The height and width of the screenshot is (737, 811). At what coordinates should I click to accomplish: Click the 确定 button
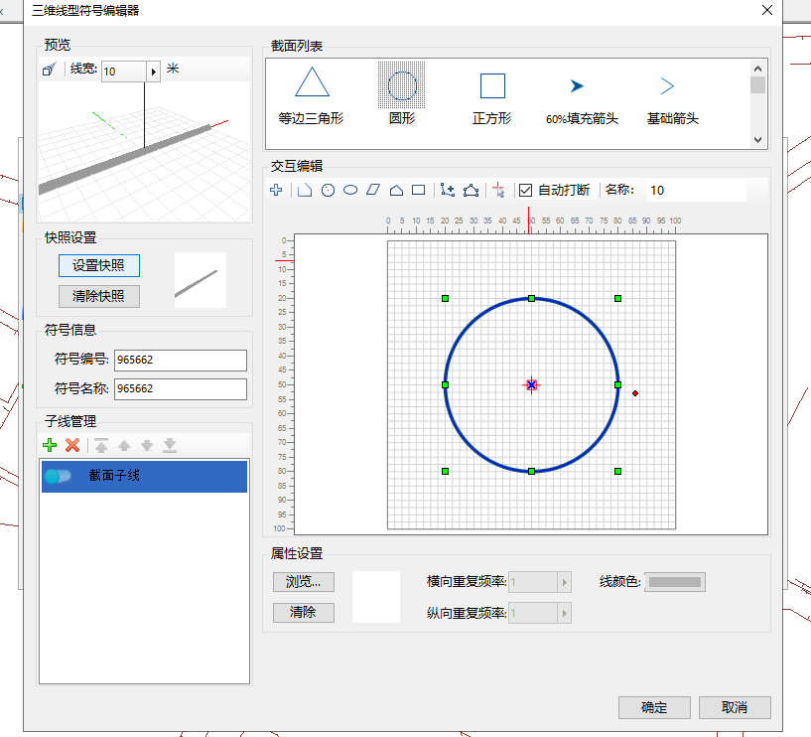[654, 707]
